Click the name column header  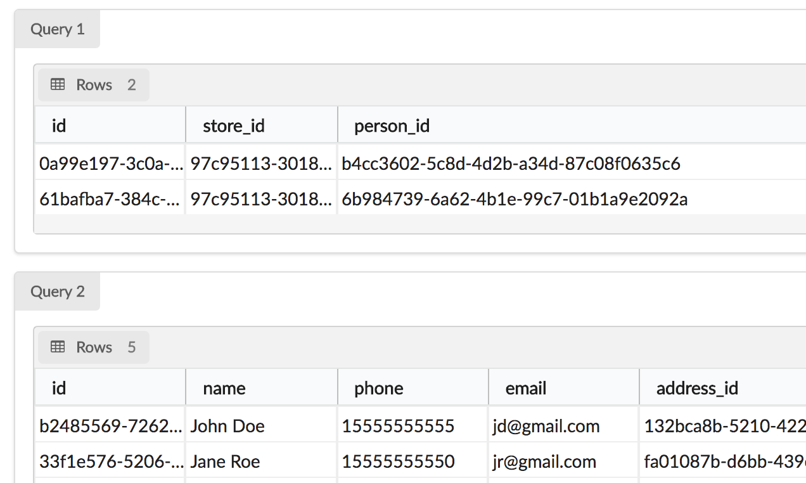click(x=262, y=387)
